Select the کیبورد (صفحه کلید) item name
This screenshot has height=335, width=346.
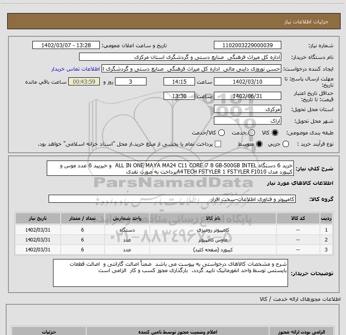click(x=213, y=250)
